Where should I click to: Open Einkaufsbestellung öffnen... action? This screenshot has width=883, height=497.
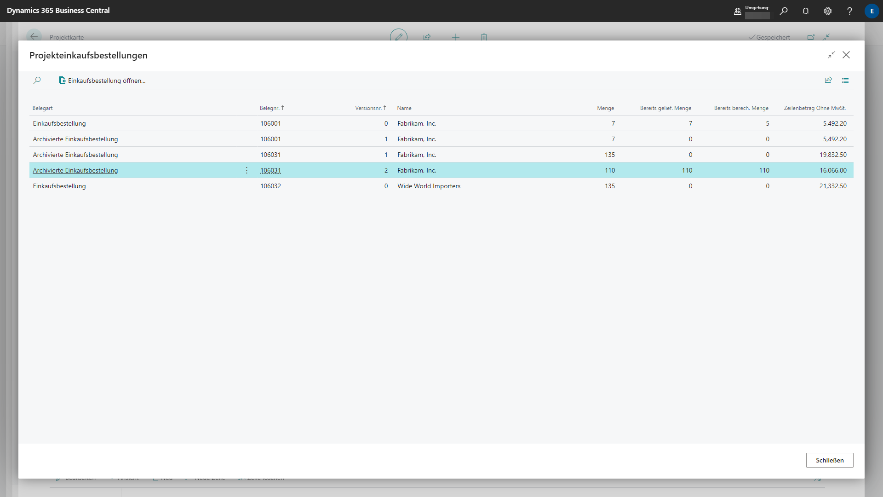pyautogui.click(x=102, y=81)
